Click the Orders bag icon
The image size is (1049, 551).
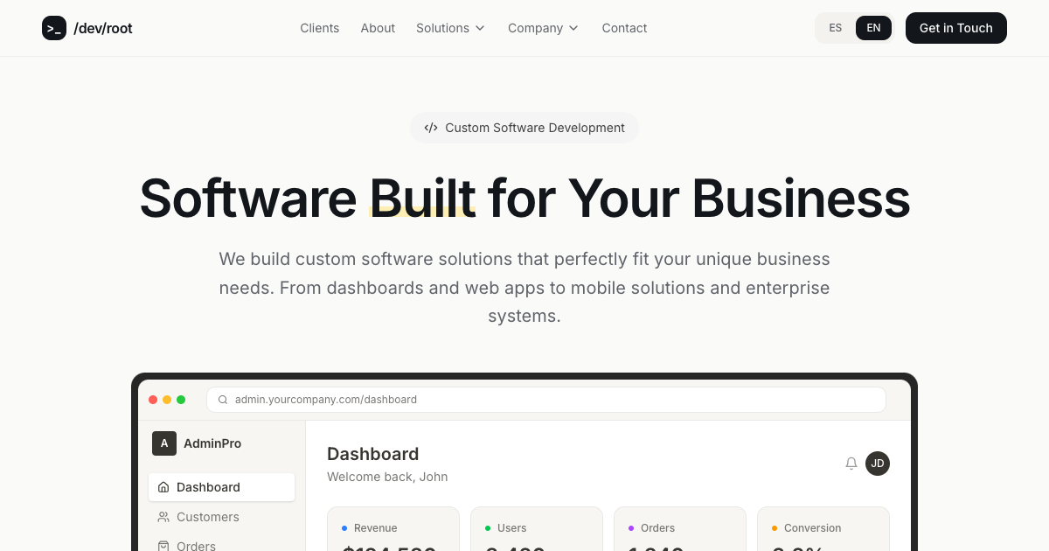click(163, 546)
